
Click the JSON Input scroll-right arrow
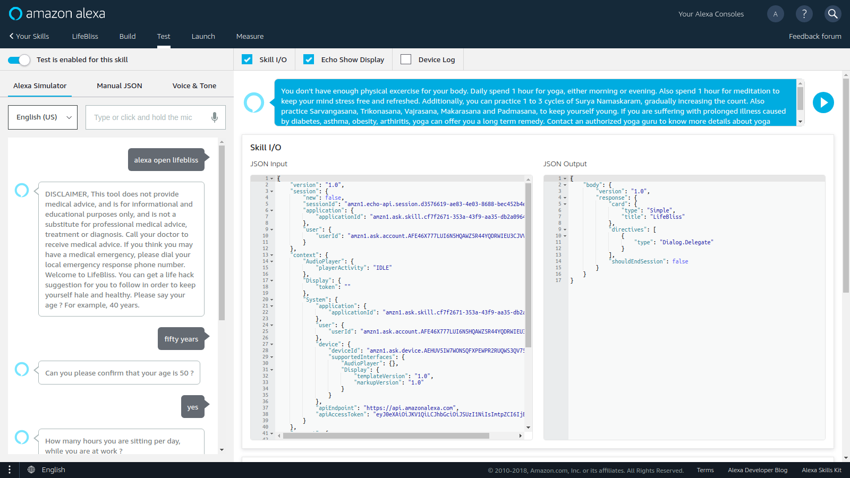pyautogui.click(x=521, y=436)
